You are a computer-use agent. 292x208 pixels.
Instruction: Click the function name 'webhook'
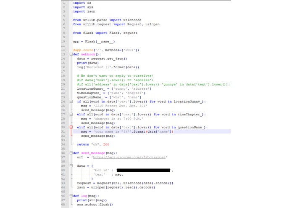88,54
